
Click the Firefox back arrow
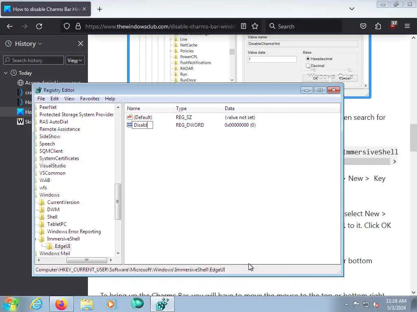(10, 26)
